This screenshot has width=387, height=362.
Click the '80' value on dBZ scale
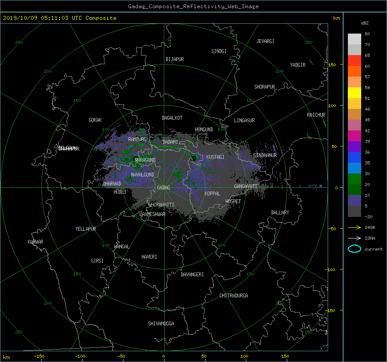(367, 34)
